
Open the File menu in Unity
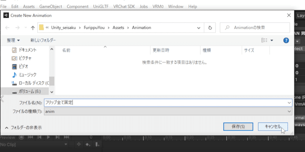[x=3, y=6]
